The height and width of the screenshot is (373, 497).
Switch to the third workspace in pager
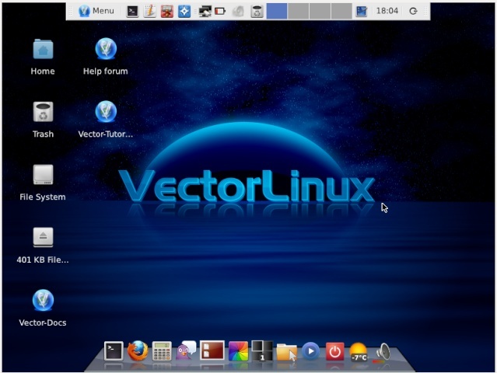[320, 11]
